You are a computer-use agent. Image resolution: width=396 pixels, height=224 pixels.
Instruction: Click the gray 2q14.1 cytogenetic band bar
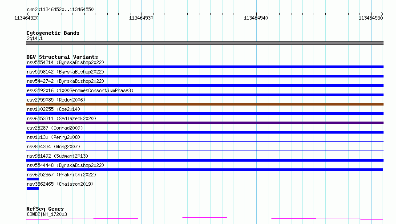205,43
